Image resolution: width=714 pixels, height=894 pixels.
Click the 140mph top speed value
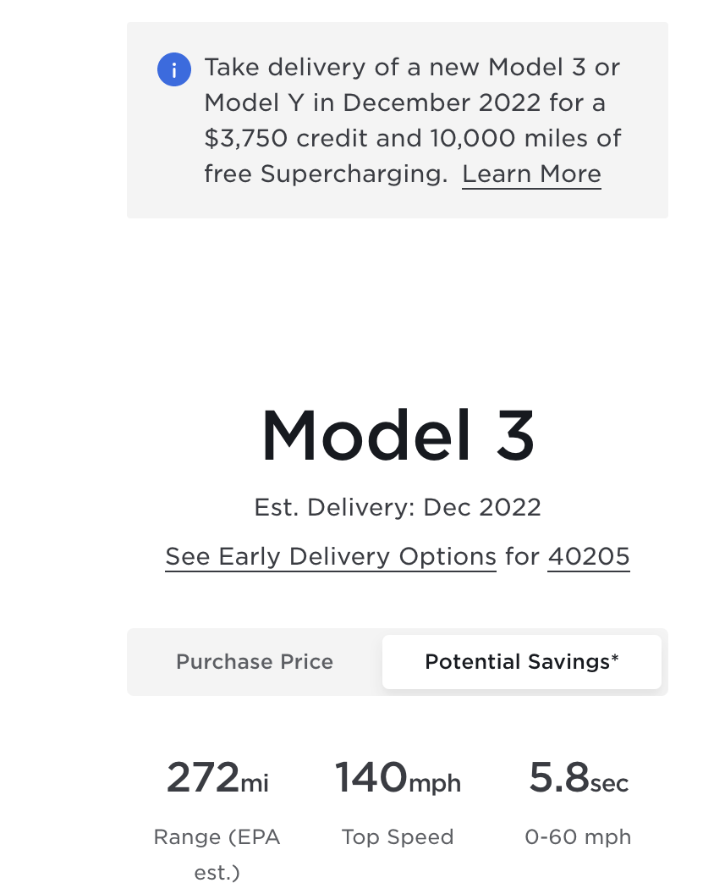click(x=398, y=778)
